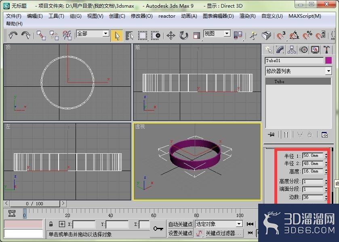This screenshot has height=242, width=339.
Task: Click Bind to Space Warp icon
Action: [67, 35]
